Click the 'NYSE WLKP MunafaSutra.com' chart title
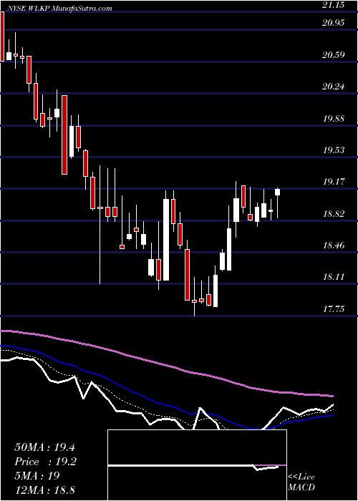The width and height of the screenshot is (358, 501). click(x=58, y=9)
